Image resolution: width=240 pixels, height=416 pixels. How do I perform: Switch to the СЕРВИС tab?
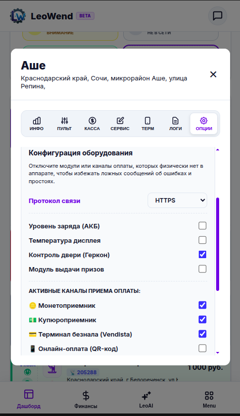point(120,124)
